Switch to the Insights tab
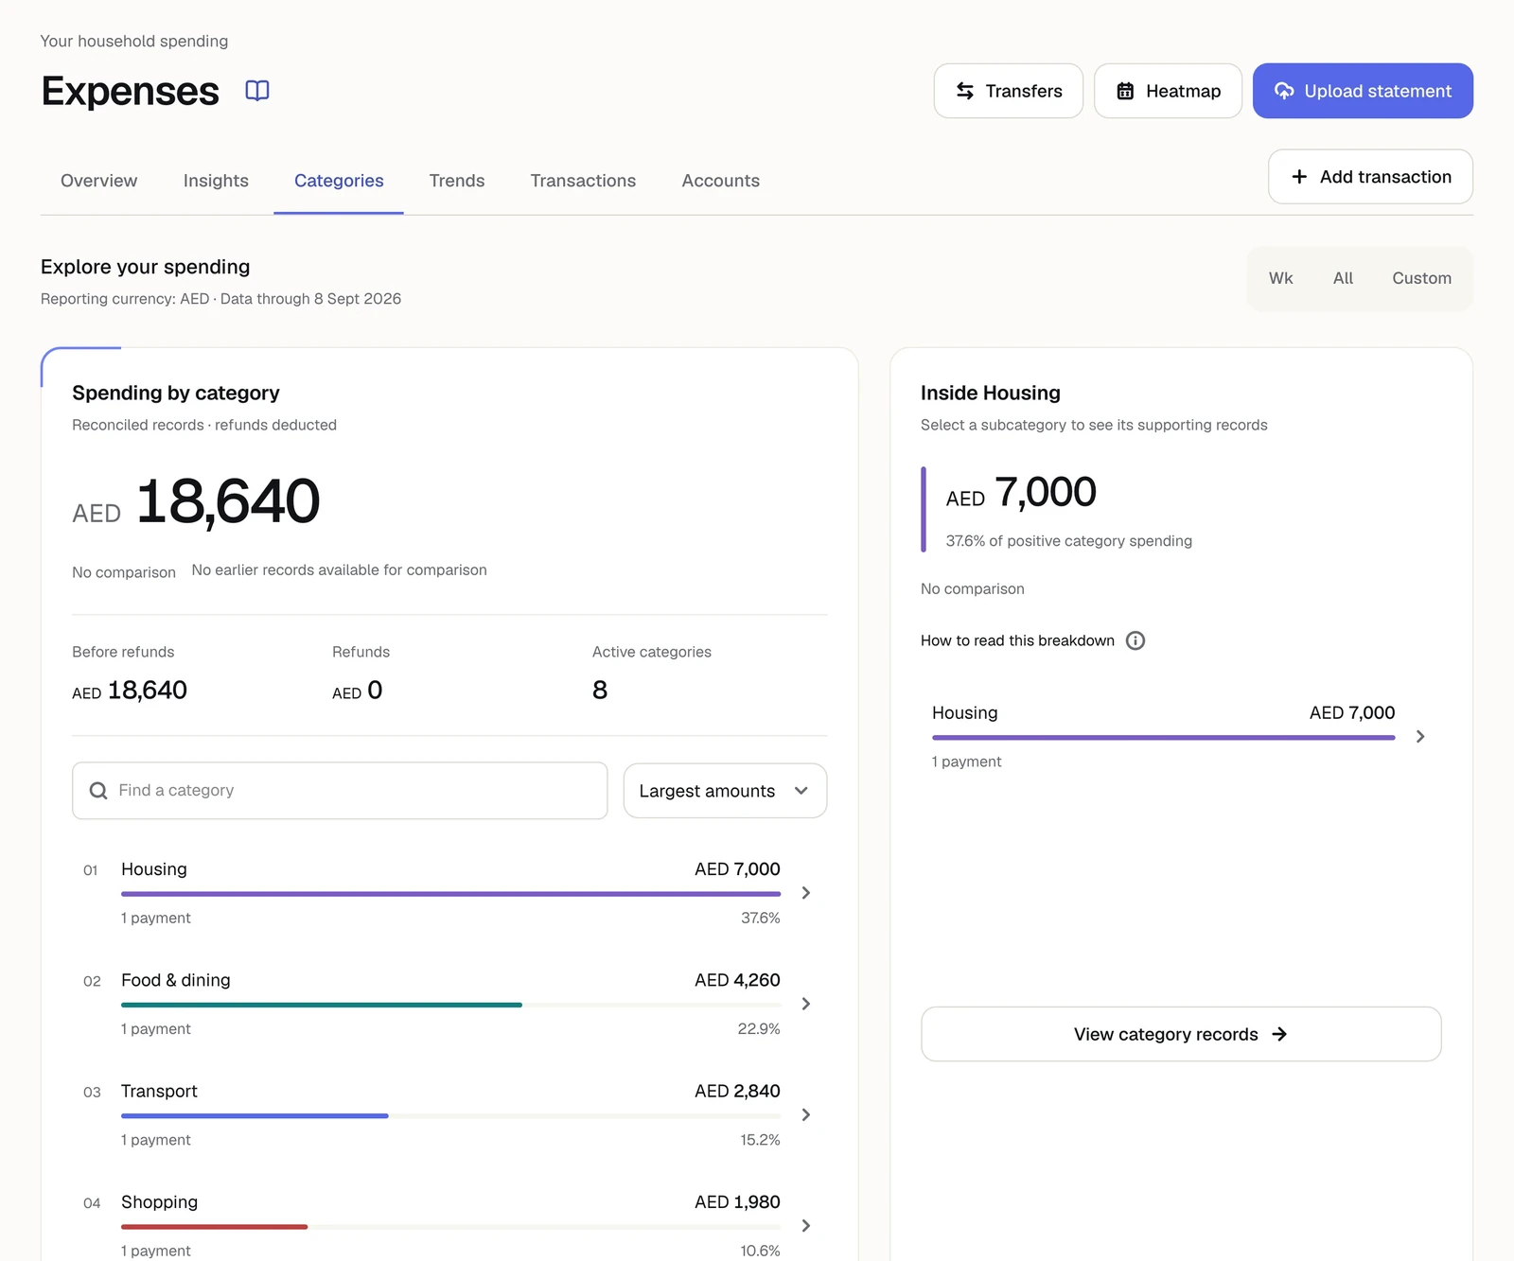This screenshot has height=1261, width=1514. click(216, 181)
